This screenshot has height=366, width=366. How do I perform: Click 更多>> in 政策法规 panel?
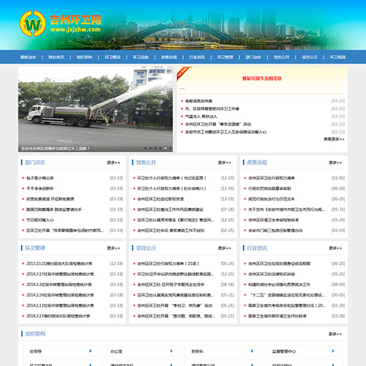335,163
